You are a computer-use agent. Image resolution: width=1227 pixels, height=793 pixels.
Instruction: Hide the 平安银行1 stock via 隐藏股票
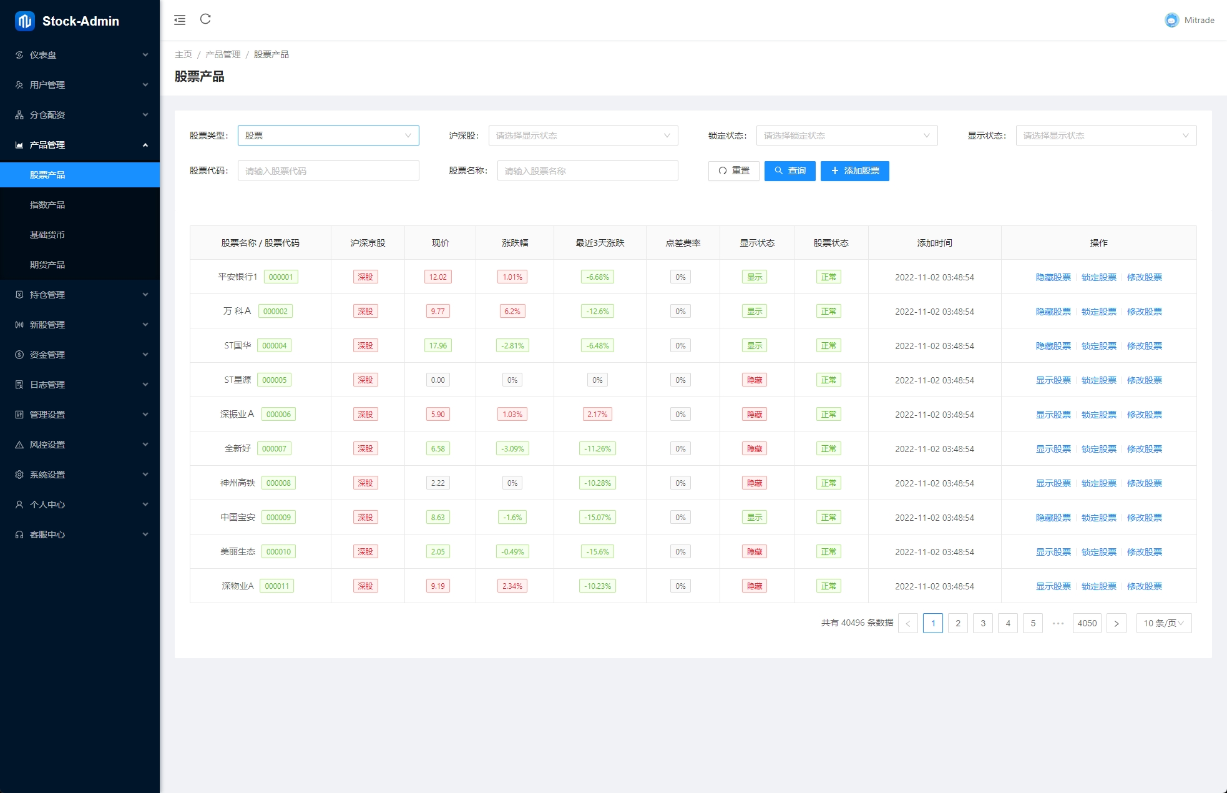pyautogui.click(x=1053, y=277)
